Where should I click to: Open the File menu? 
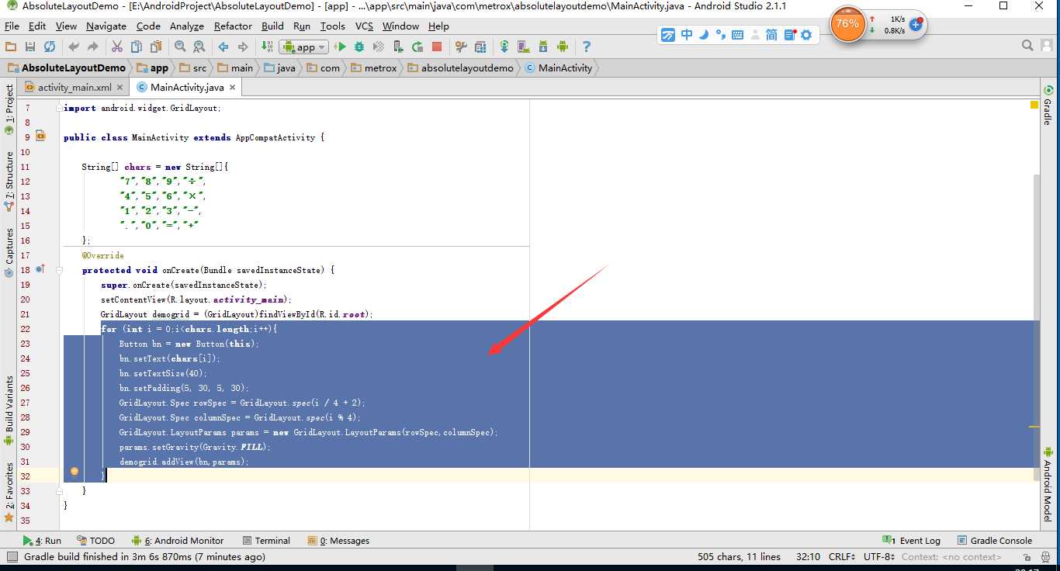pyautogui.click(x=12, y=26)
